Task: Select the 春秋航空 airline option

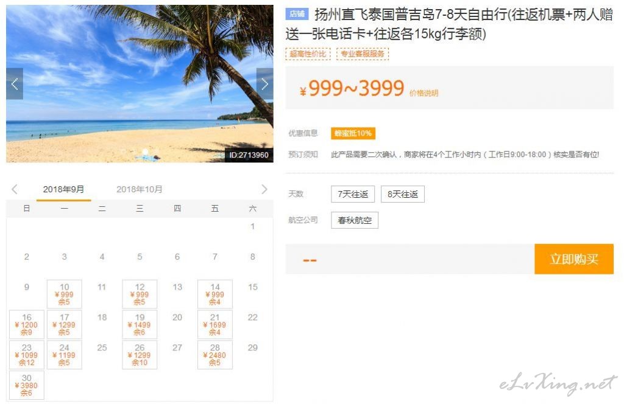Action: pyautogui.click(x=355, y=220)
